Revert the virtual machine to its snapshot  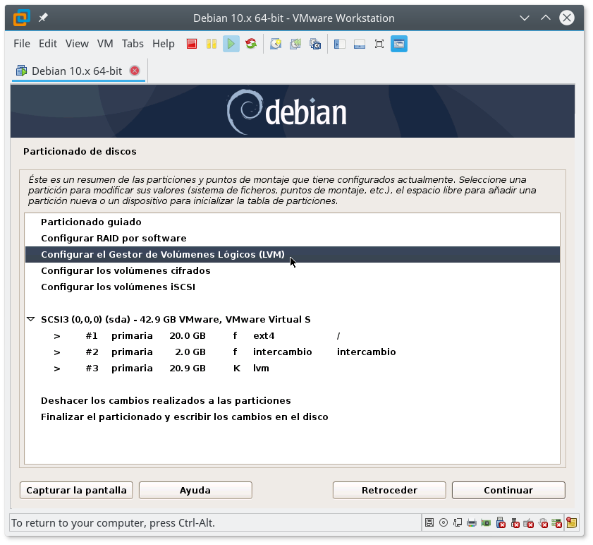(x=295, y=44)
